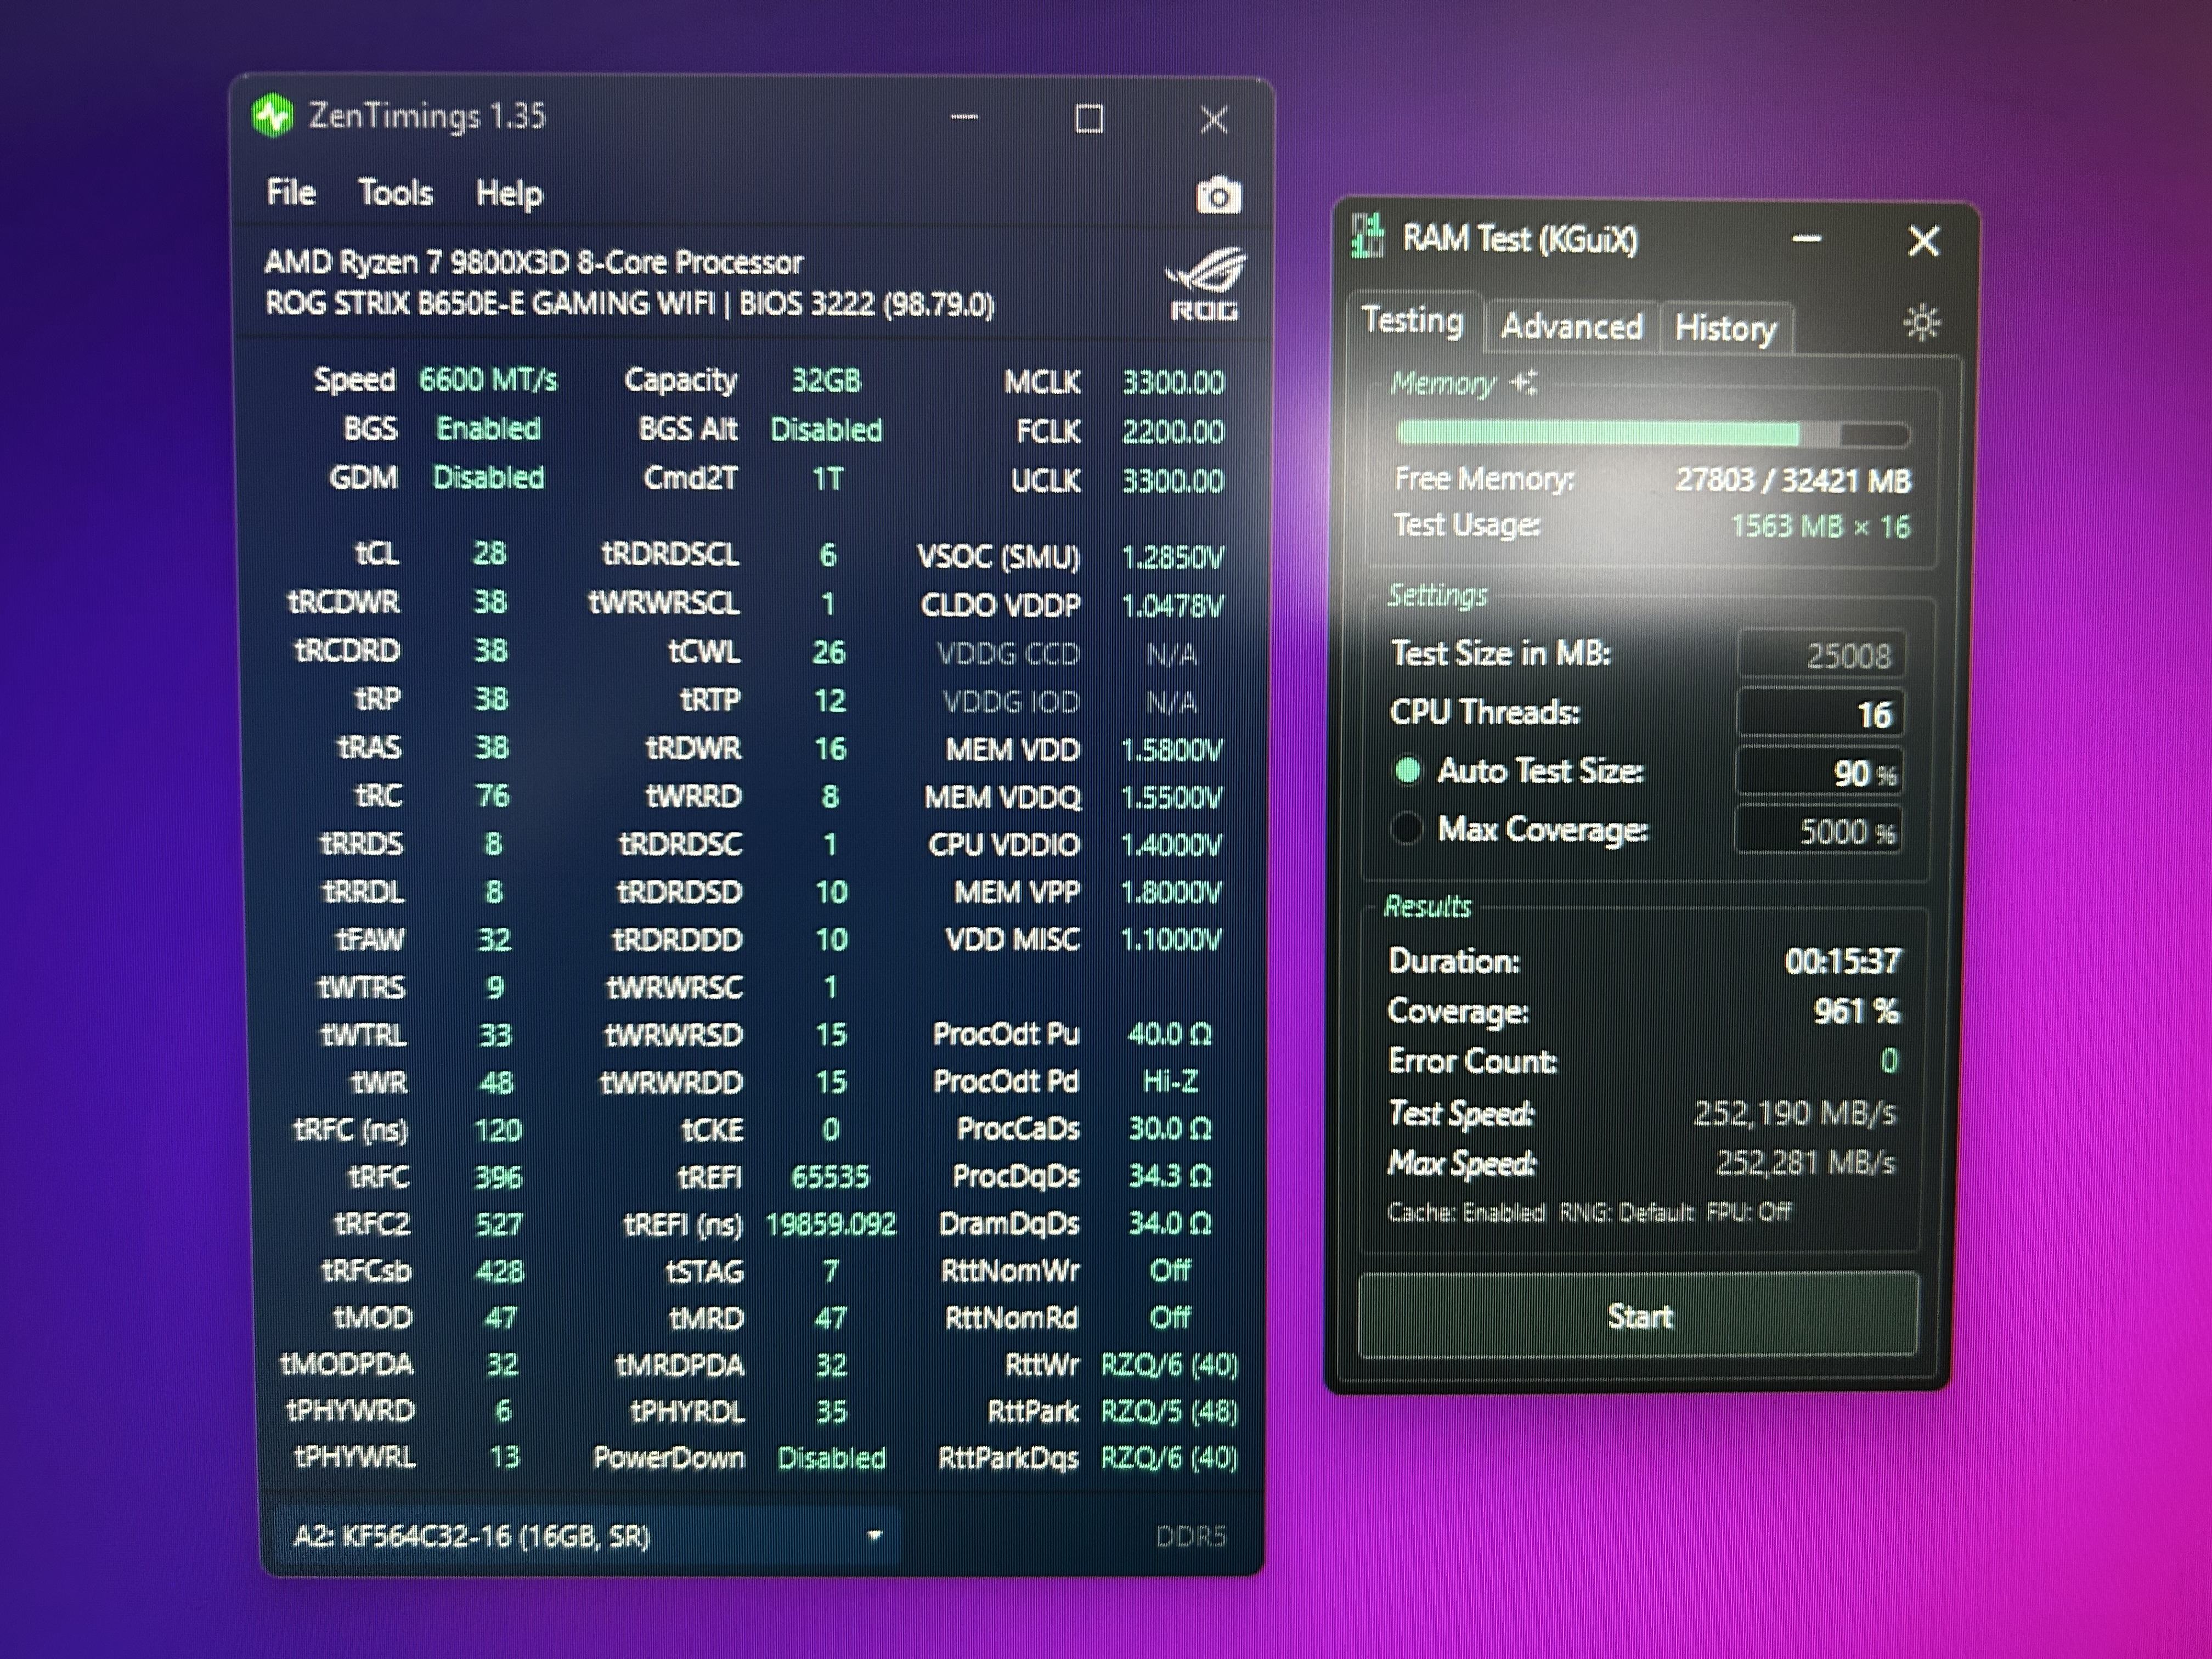Open the Help menu
2212x1659 pixels.
508,193
